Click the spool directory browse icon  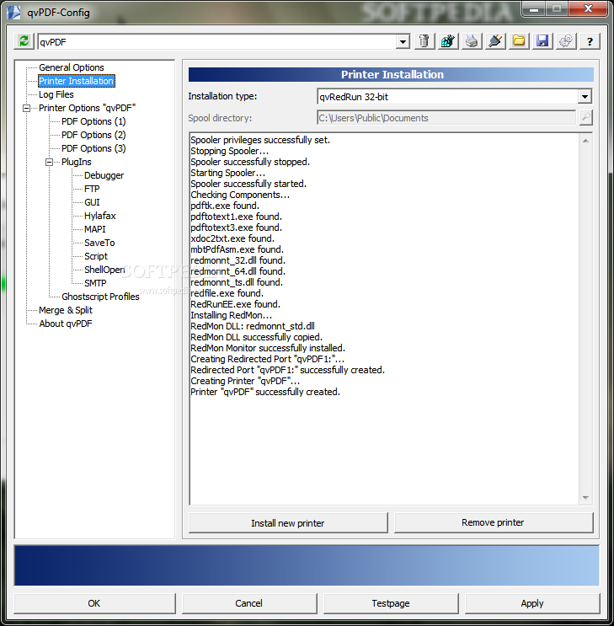[585, 117]
